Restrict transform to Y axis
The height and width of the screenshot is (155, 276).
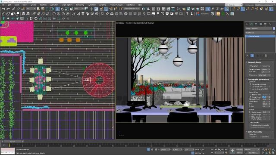pyautogui.click(x=213, y=9)
